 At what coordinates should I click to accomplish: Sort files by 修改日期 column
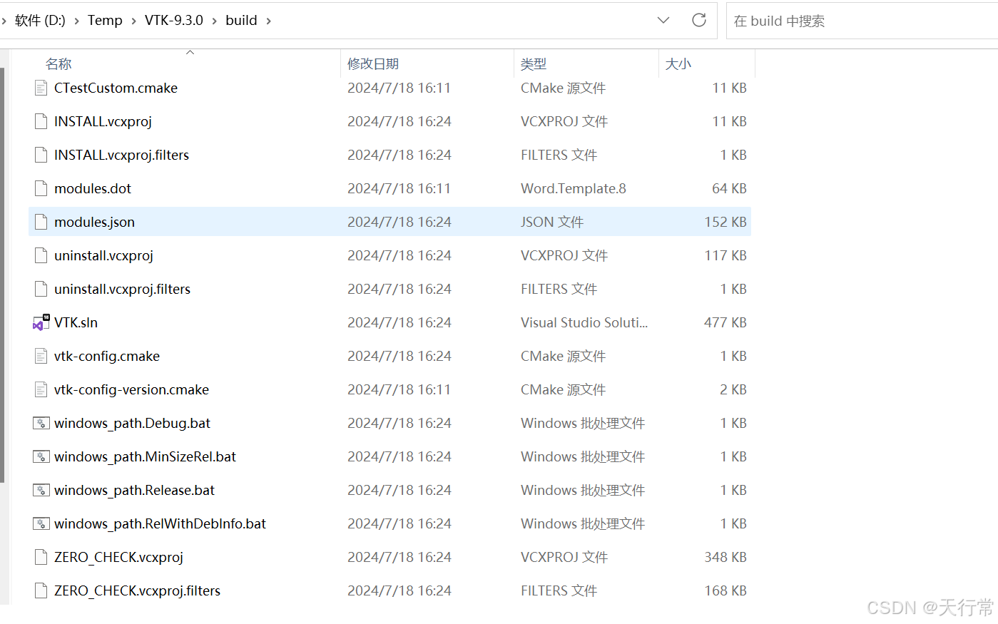point(373,64)
